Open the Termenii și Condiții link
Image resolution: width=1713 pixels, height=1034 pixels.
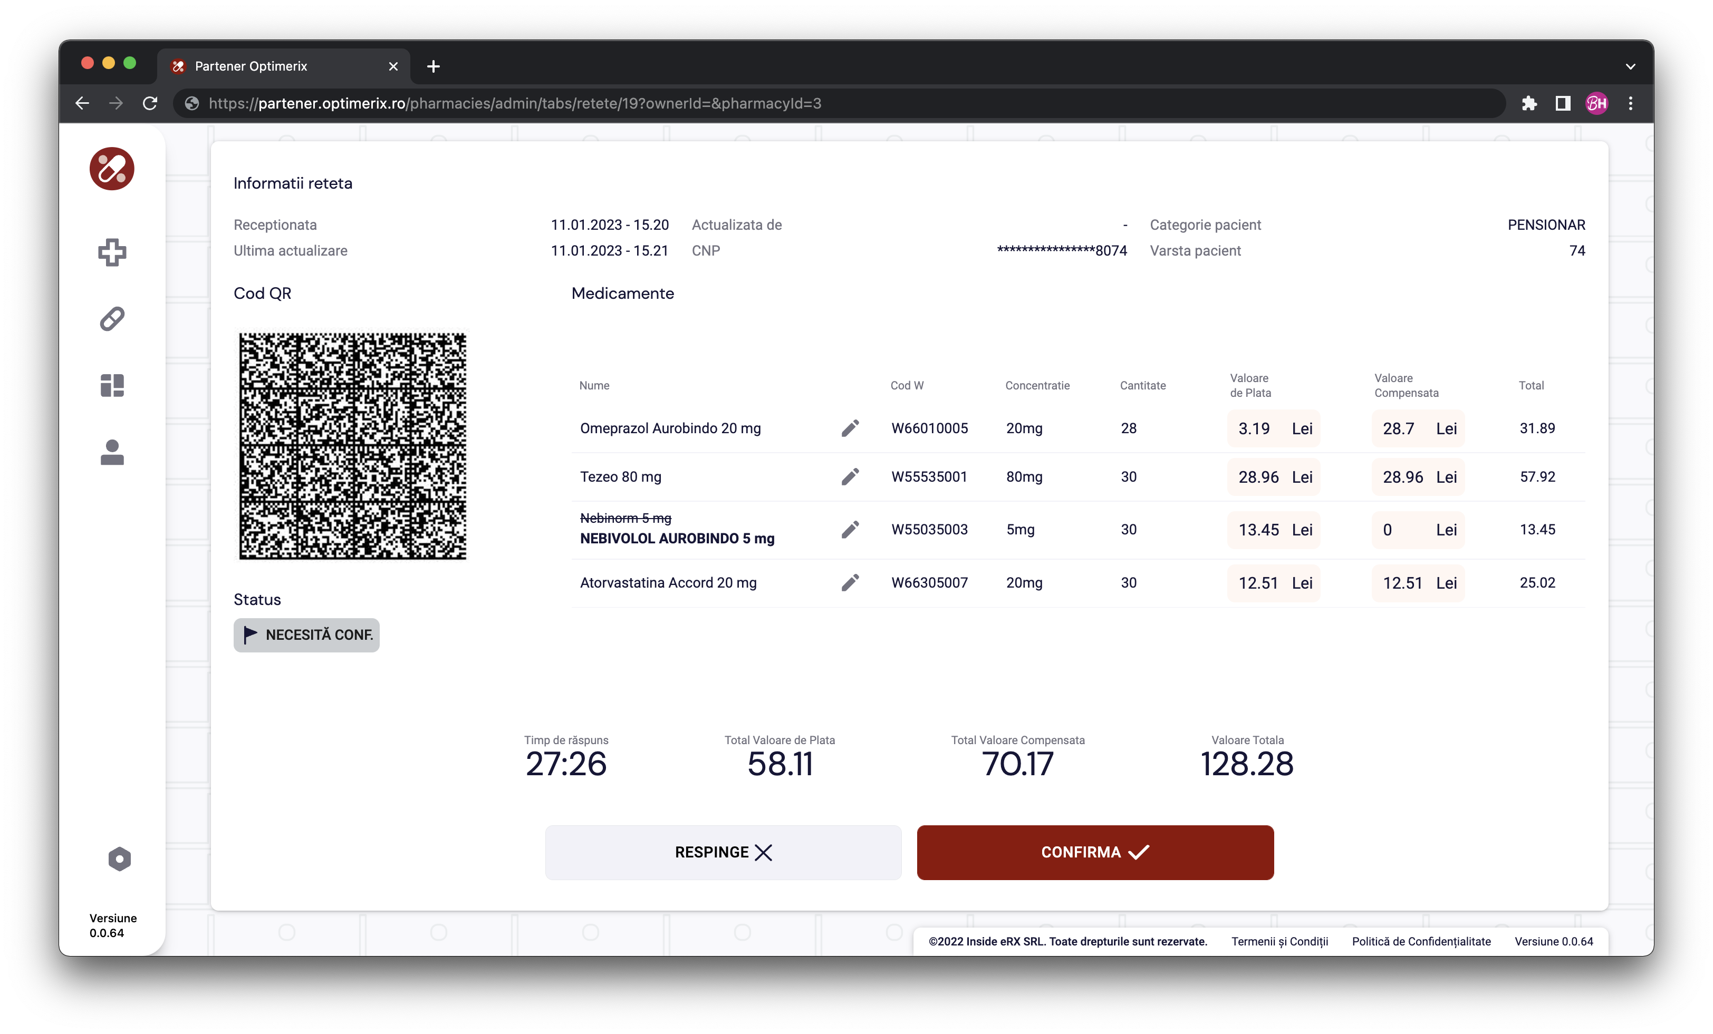pyautogui.click(x=1279, y=941)
